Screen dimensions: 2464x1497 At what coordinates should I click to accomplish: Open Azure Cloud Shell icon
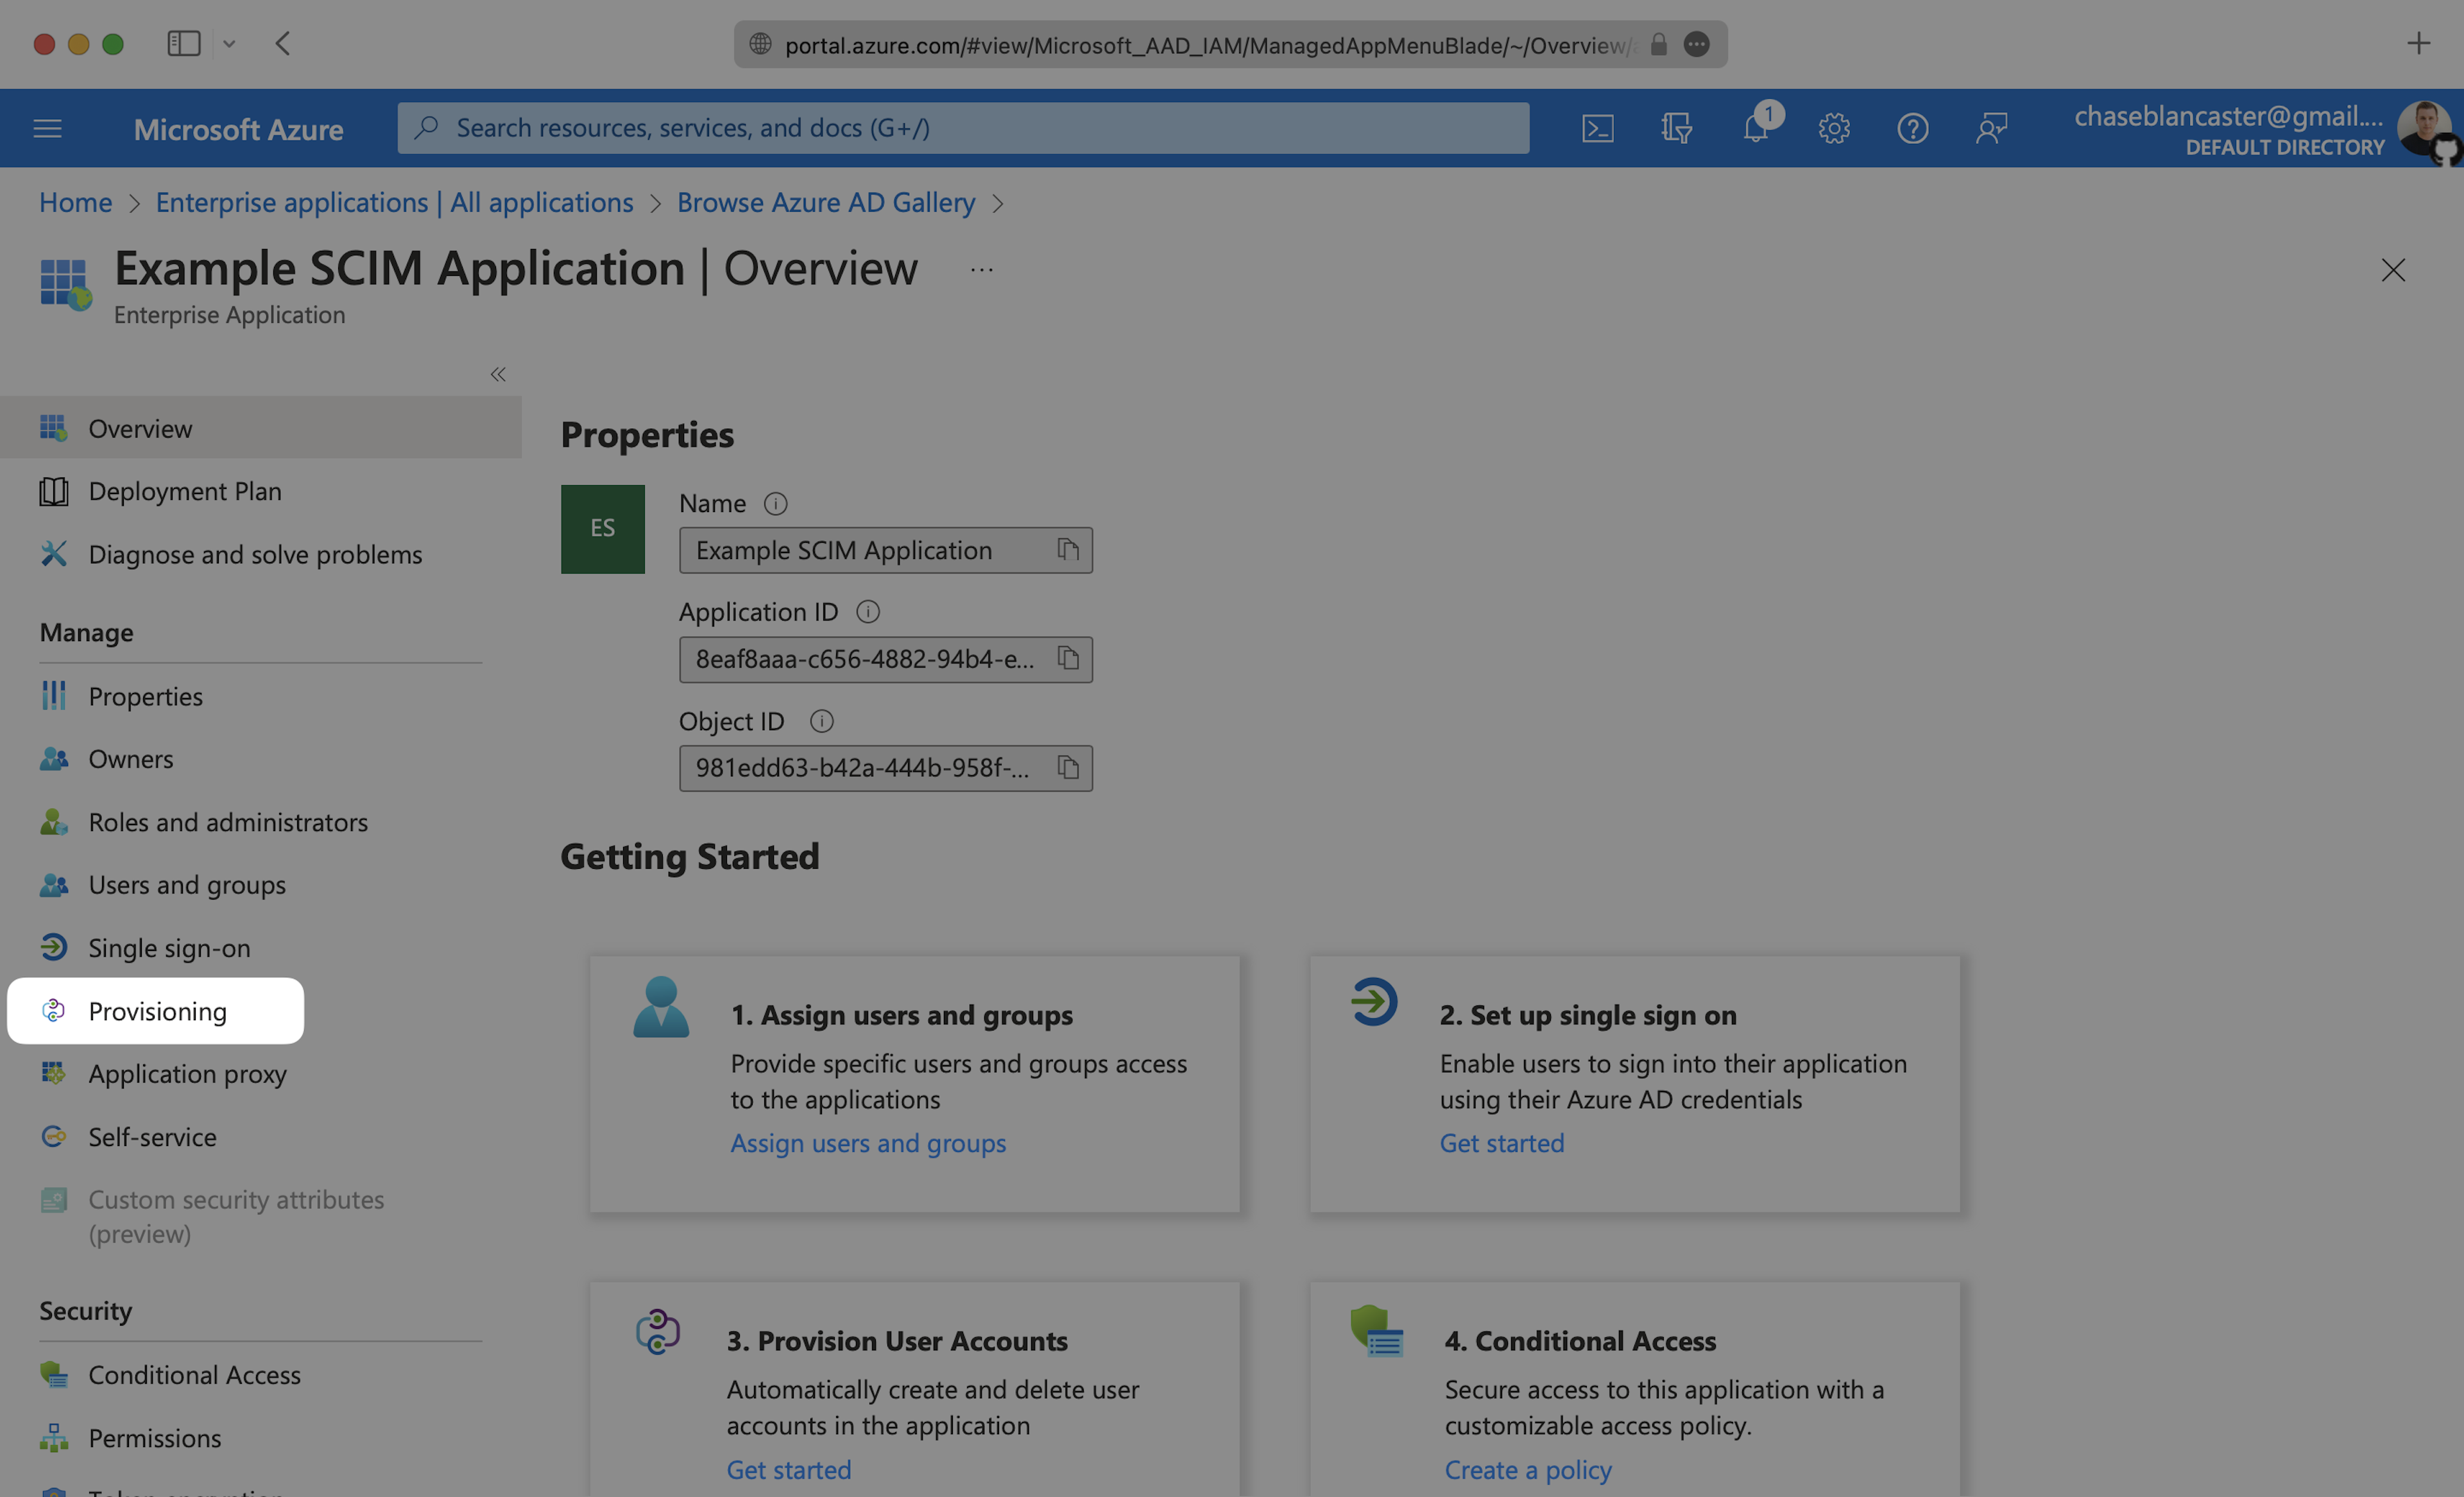[1597, 128]
